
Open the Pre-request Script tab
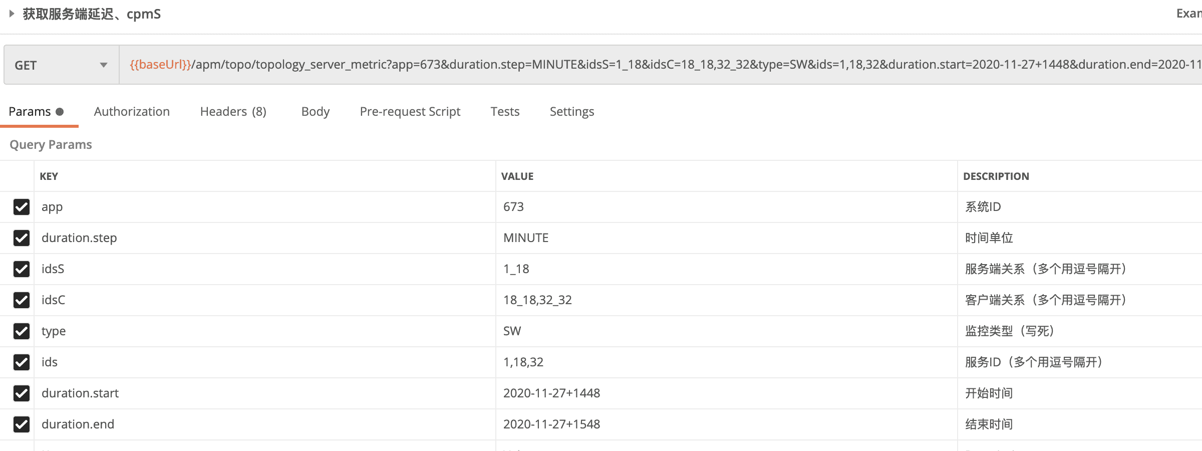pyautogui.click(x=410, y=111)
